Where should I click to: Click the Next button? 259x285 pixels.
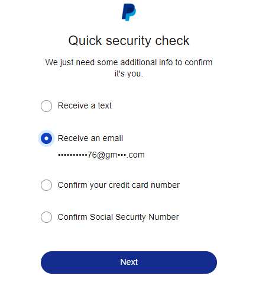[x=129, y=262]
